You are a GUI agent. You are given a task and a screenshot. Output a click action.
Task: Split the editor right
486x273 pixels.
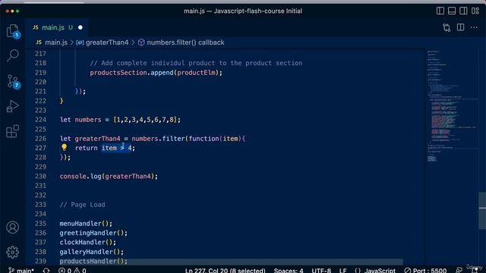[461, 27]
